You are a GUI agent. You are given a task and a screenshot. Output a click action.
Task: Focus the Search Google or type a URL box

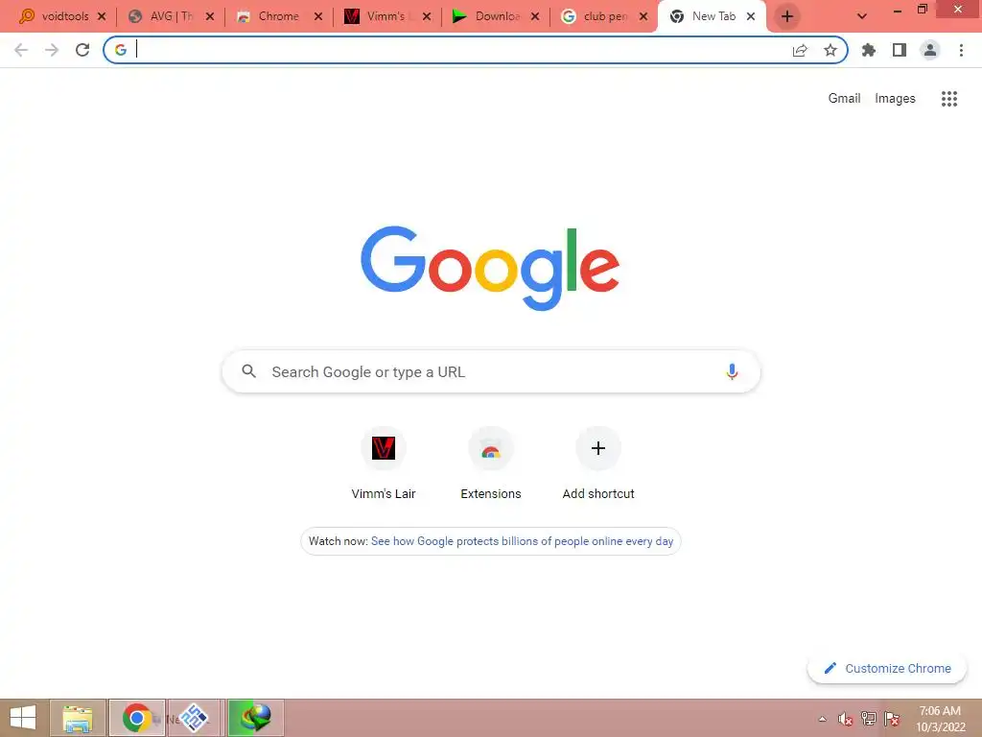click(491, 371)
